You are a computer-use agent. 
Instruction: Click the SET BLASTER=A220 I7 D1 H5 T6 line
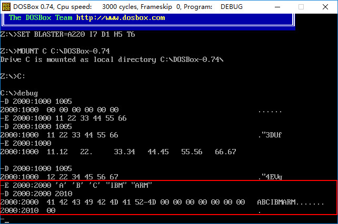click(67, 35)
